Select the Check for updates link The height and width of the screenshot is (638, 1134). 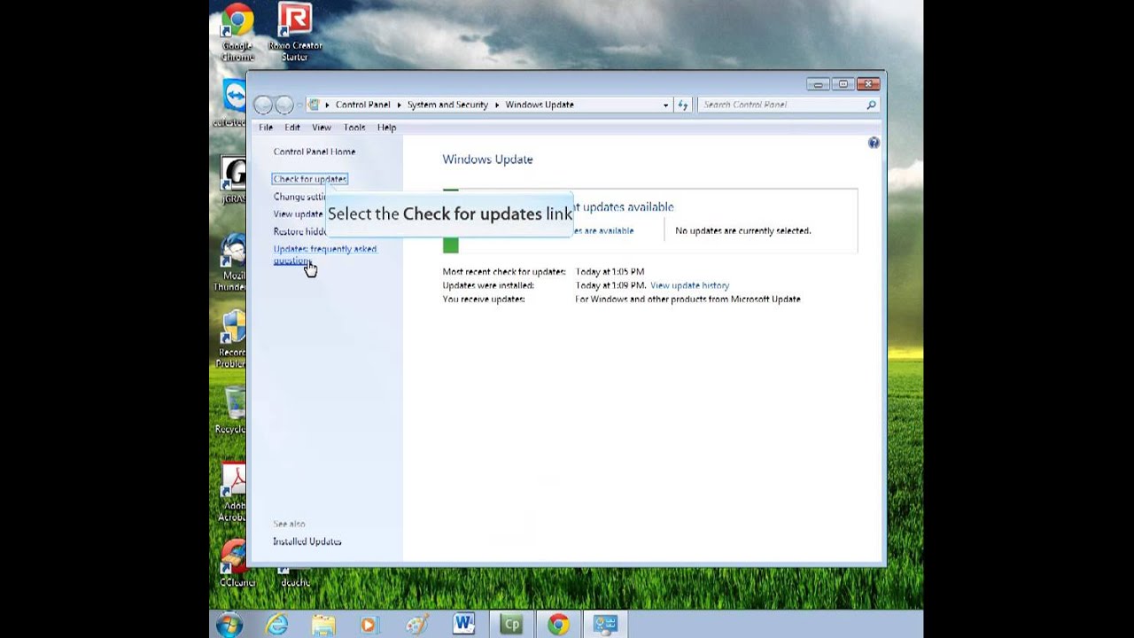[x=310, y=179]
